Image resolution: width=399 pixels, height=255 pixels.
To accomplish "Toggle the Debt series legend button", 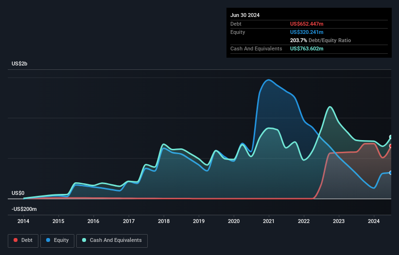I will 23,240.
